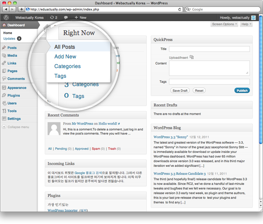Viewport: 263px width, 224px height.
Task: Click the commenter avatar thumbnail
Action: [x=54, y=129]
